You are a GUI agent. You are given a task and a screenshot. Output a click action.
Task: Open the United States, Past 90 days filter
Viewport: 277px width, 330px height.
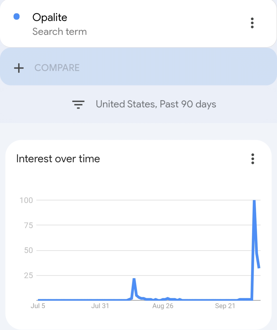click(x=156, y=104)
